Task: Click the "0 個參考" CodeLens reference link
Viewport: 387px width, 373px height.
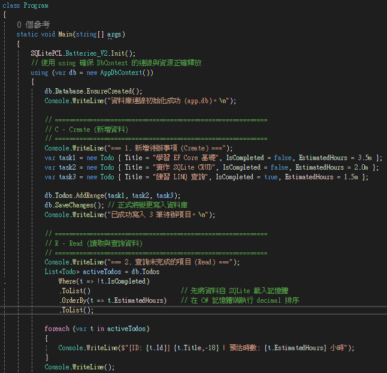Action: 33,25
